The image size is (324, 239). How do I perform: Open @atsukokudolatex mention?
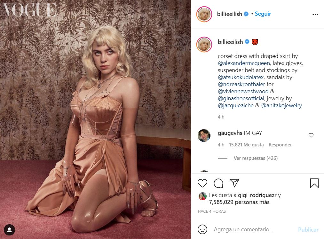[x=241, y=77]
